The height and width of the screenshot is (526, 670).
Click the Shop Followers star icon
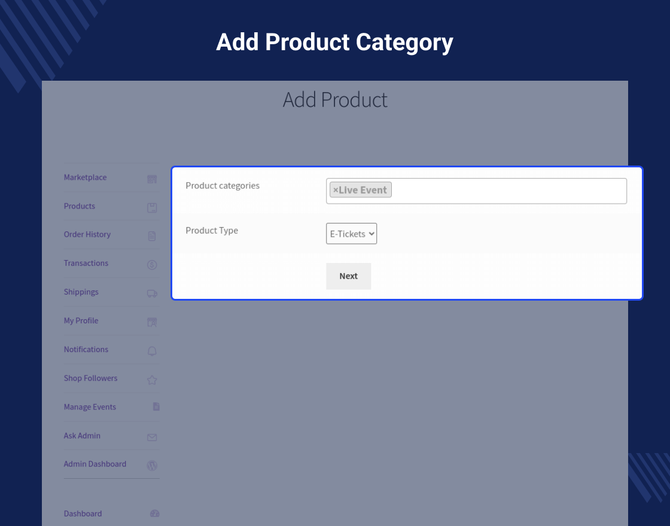click(151, 379)
